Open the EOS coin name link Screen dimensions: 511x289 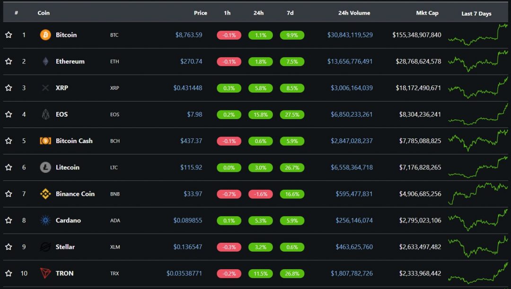click(62, 114)
